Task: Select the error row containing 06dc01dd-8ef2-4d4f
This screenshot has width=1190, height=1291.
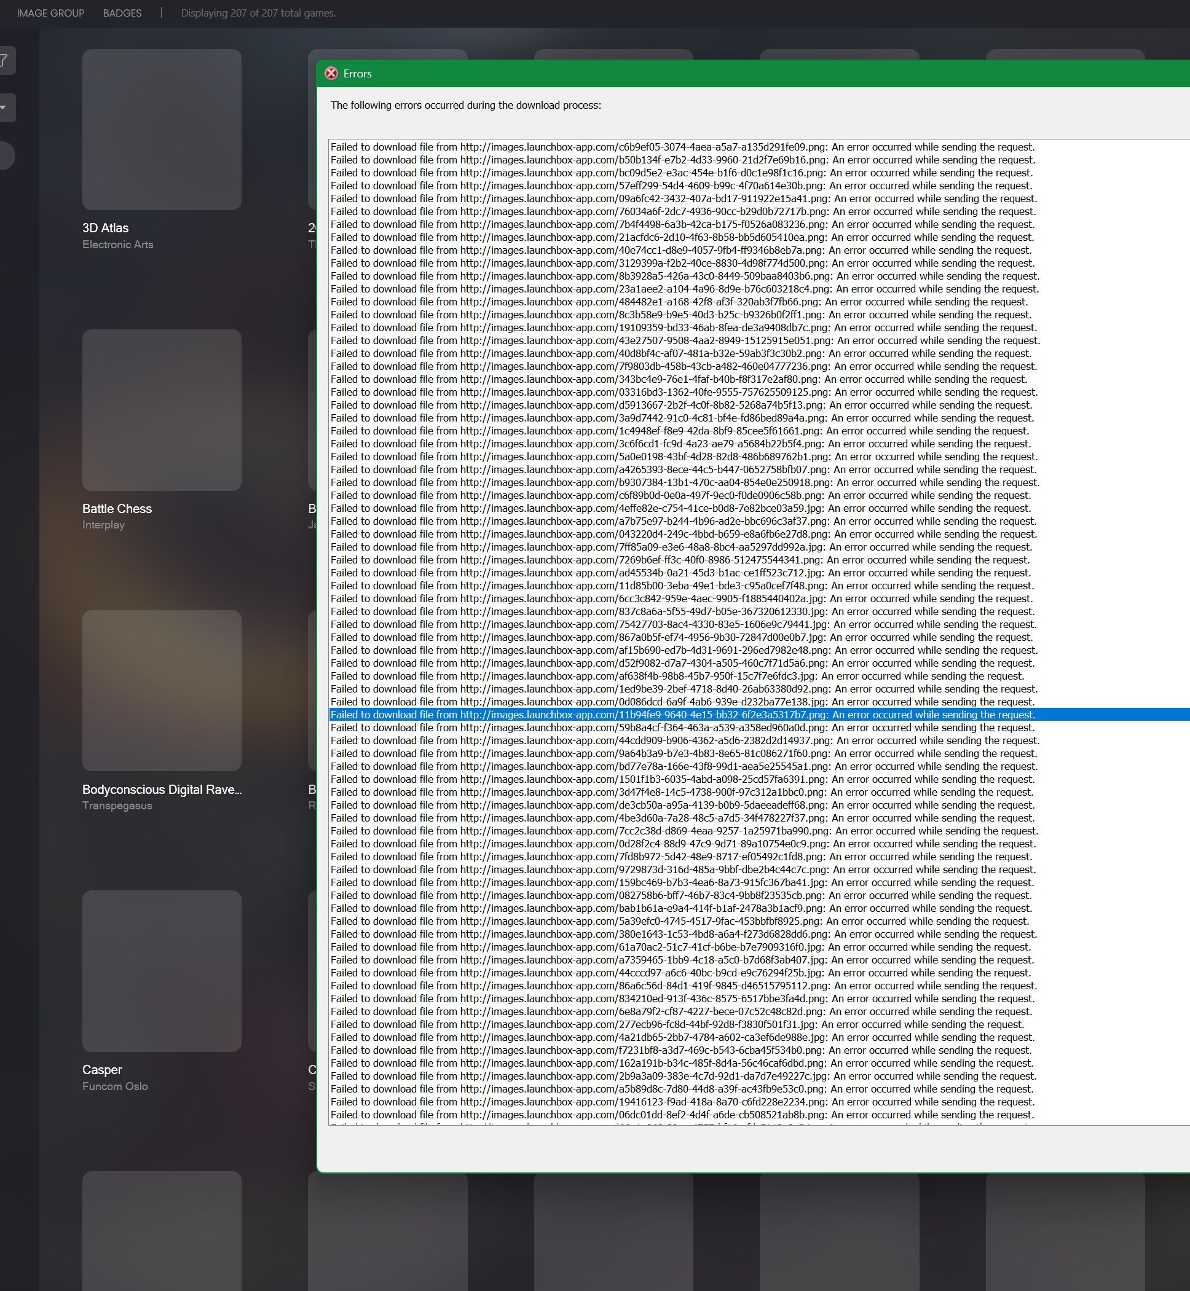Action: coord(759,1115)
